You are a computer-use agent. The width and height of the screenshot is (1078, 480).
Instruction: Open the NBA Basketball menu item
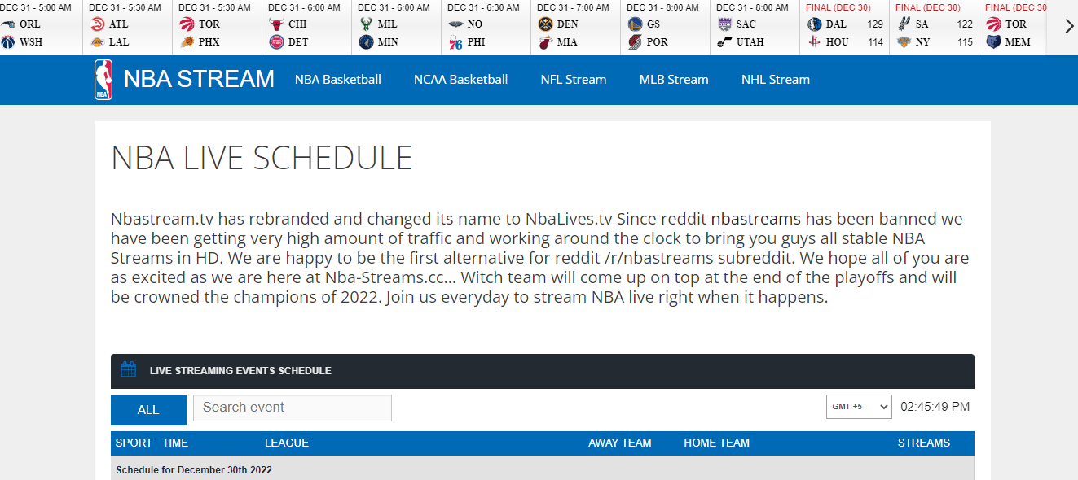click(338, 80)
